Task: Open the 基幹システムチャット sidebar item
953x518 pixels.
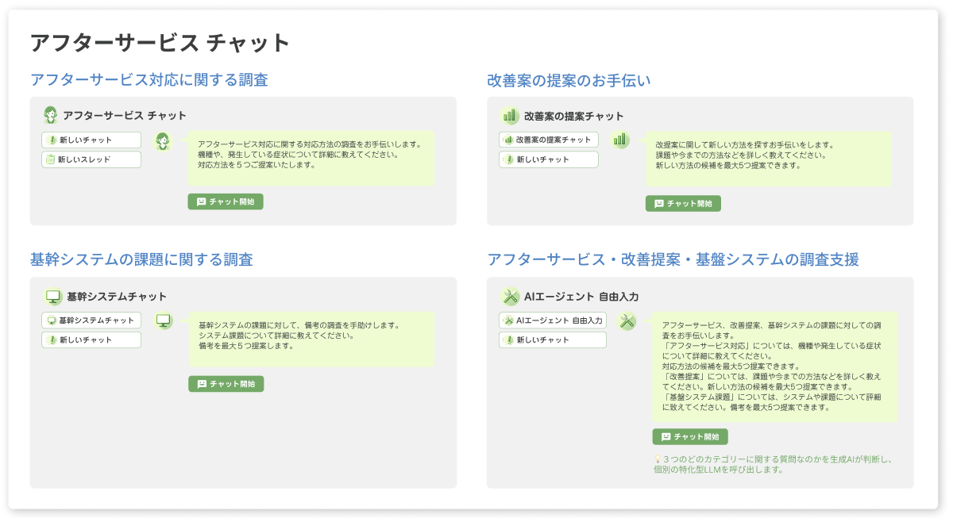Action: coord(91,320)
